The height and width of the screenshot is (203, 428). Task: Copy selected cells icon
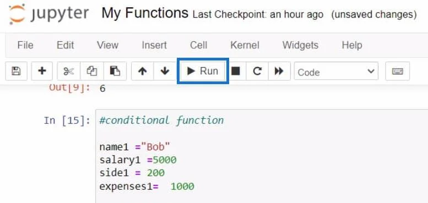click(91, 71)
